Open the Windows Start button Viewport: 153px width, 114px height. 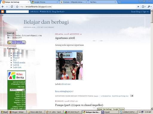click(4, 112)
